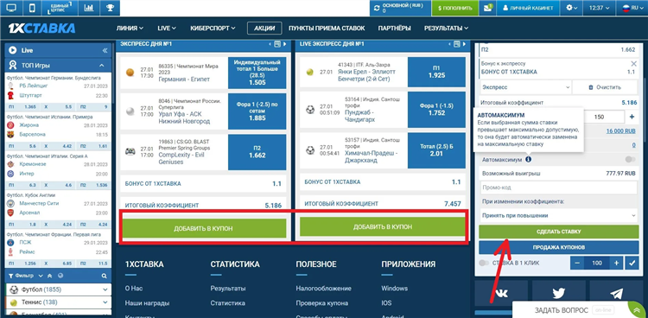Open the messages envelope icon
This screenshot has height=318, width=648.
tap(488, 8)
